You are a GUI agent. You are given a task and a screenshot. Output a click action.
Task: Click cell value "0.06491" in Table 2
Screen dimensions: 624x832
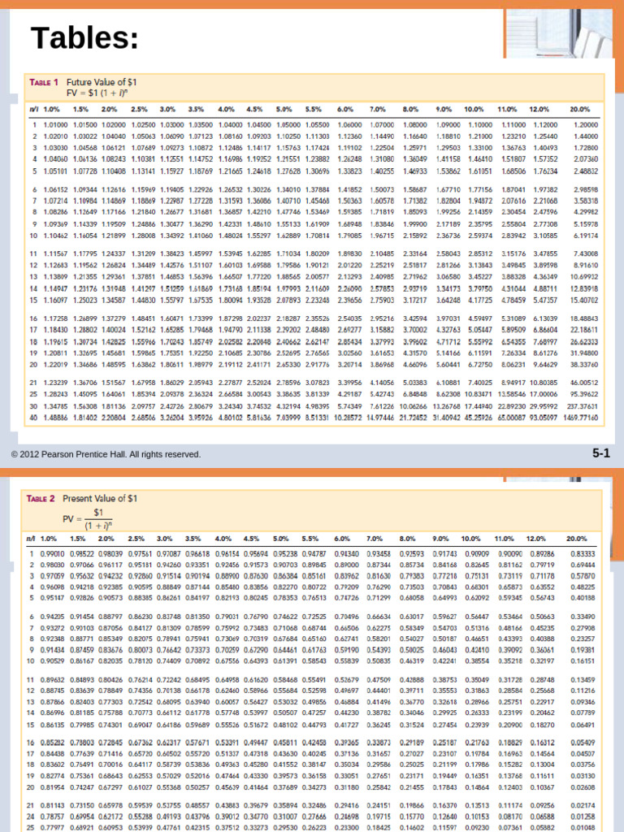coord(583,725)
